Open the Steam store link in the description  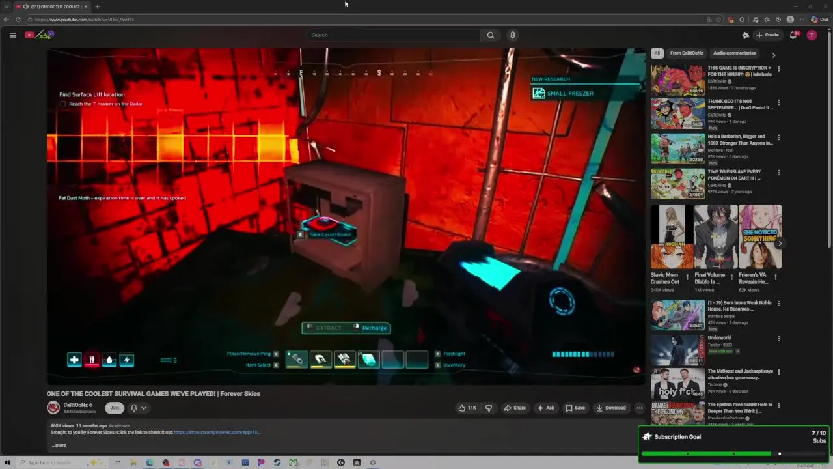[217, 432]
